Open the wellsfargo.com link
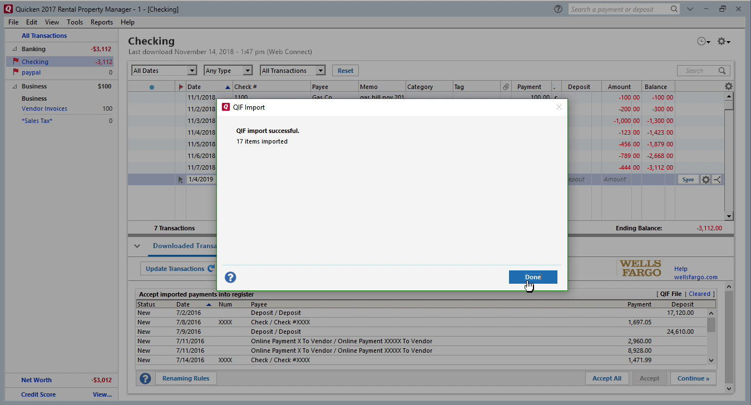The width and height of the screenshot is (751, 405). (695, 277)
